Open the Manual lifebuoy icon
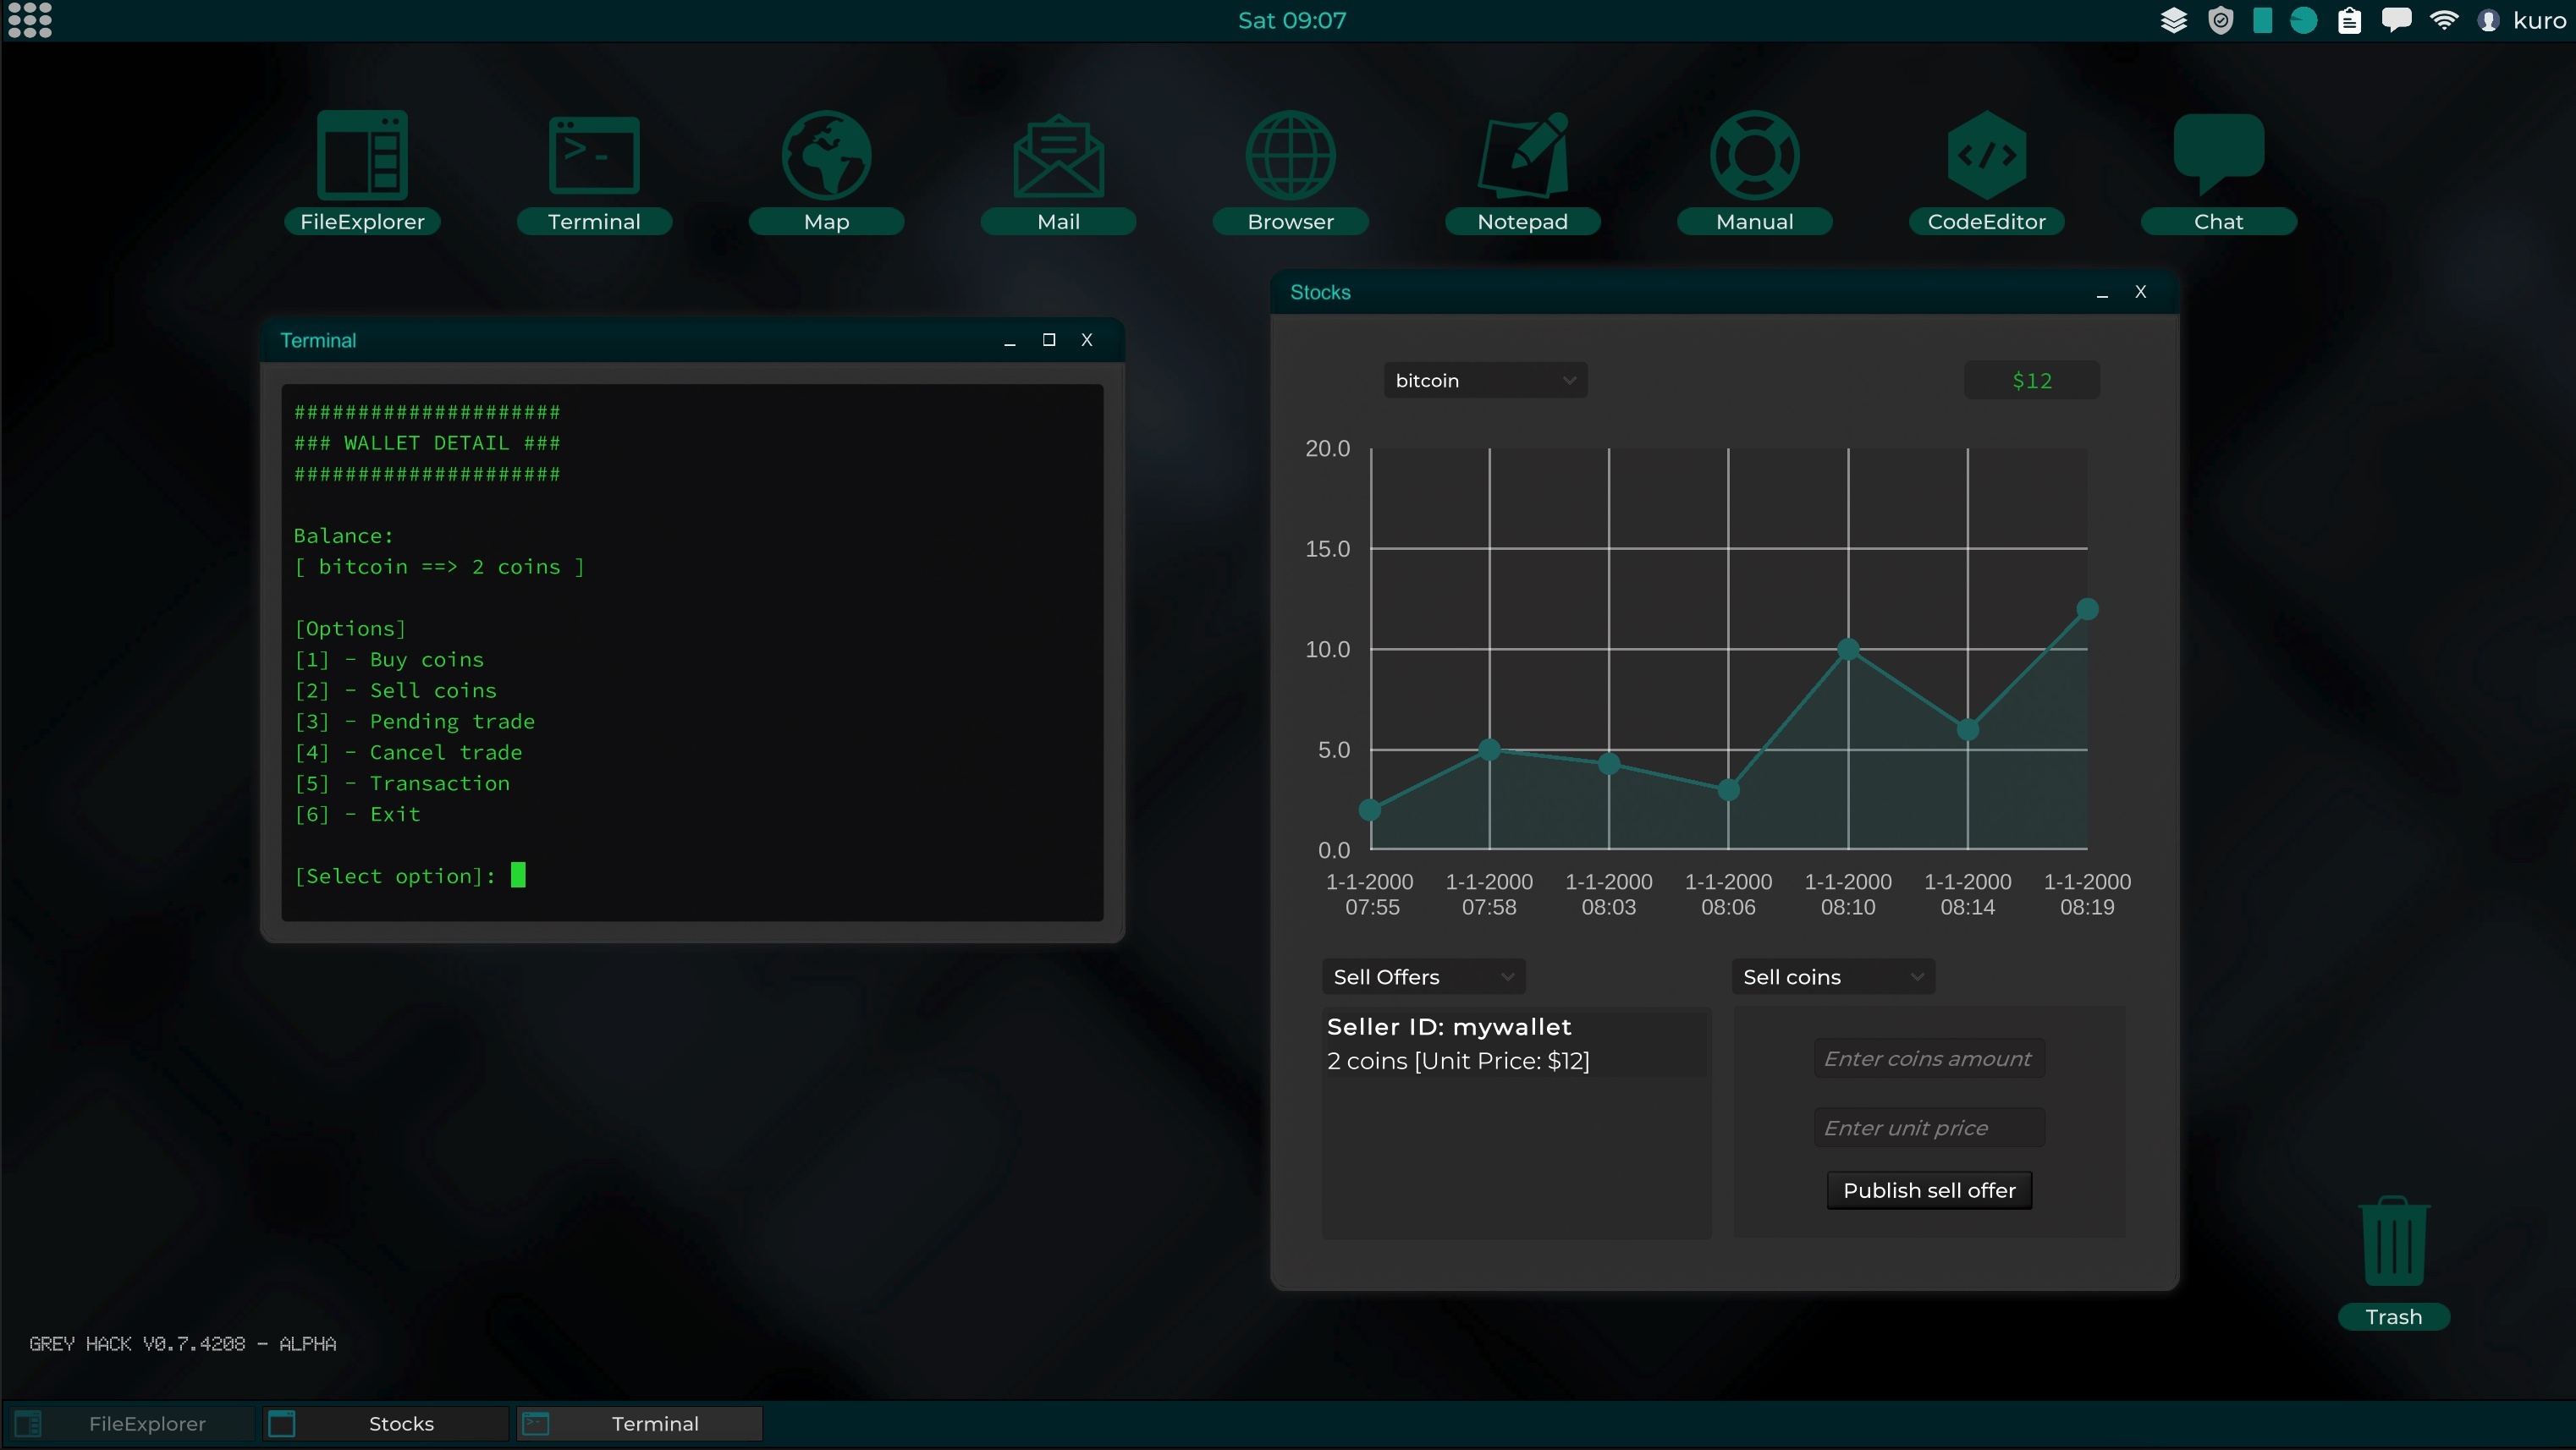This screenshot has width=2576, height=1450. pos(1754,156)
